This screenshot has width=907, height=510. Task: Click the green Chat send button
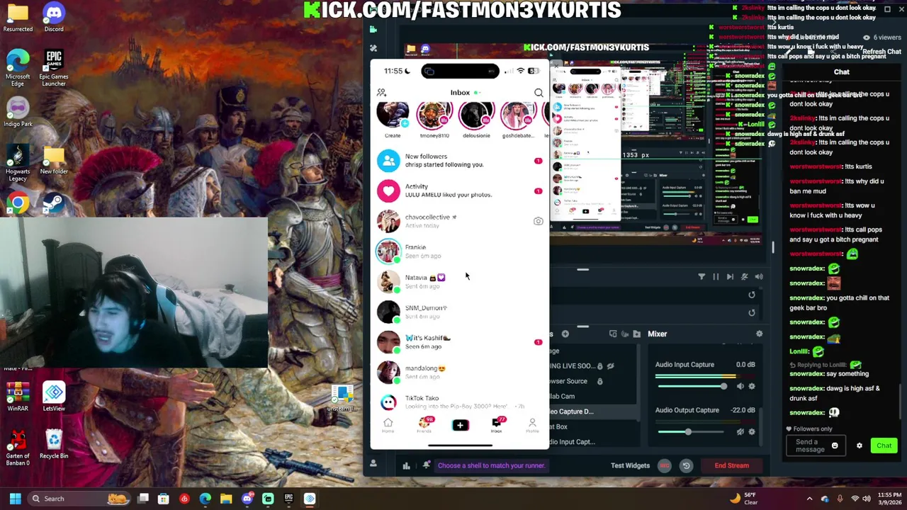point(884,446)
